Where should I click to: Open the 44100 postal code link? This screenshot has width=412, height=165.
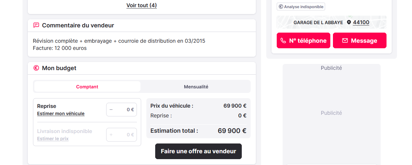tap(361, 22)
